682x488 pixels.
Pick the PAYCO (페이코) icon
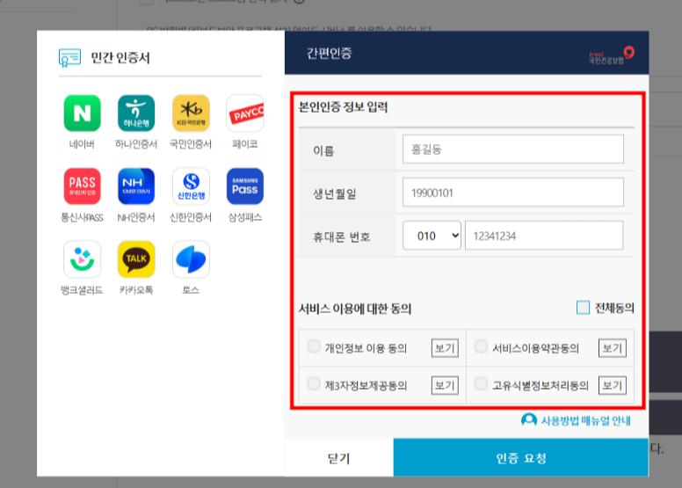point(245,113)
